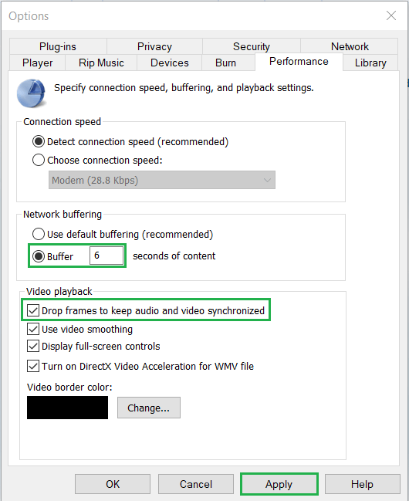409x501 pixels.
Task: Toggle Display full-screen controls checkbox
Action: (33, 346)
